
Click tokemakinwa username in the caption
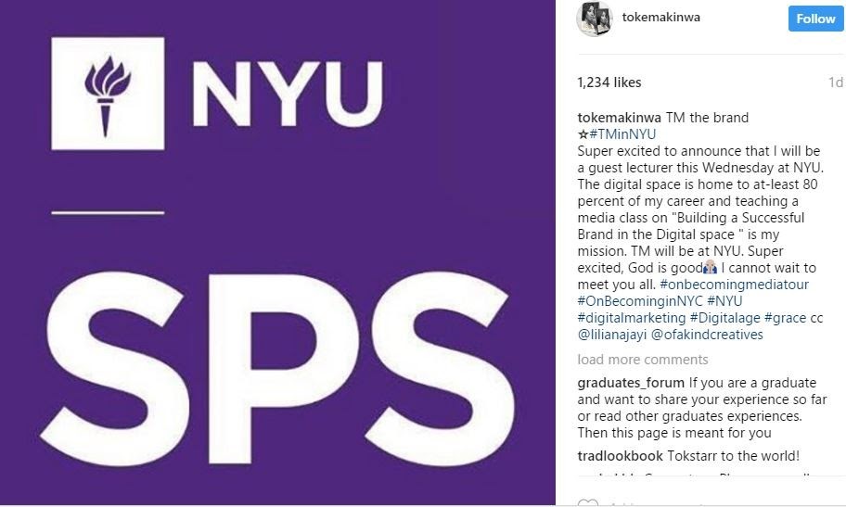(x=620, y=118)
